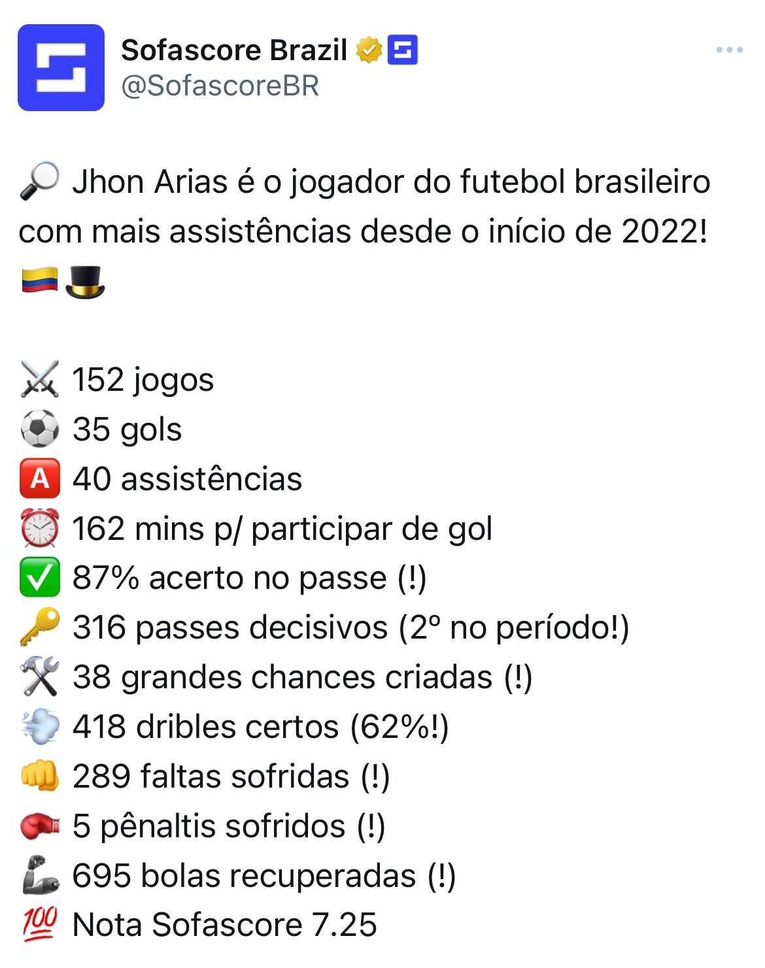The image size is (765, 968).
Task: Click the crossed swords emoji beside 152 jogos
Action: [40, 379]
